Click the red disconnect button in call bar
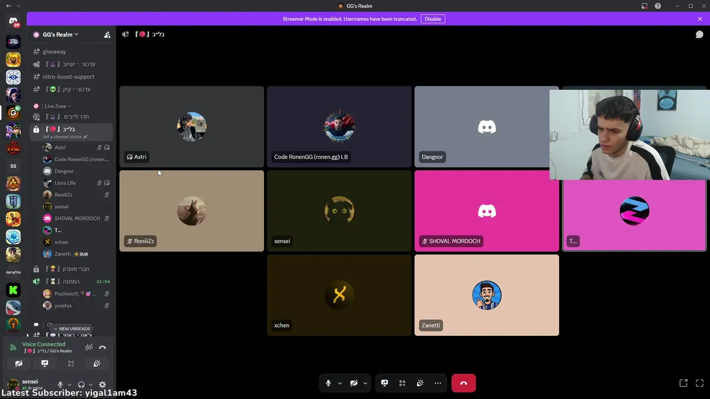 (x=464, y=383)
